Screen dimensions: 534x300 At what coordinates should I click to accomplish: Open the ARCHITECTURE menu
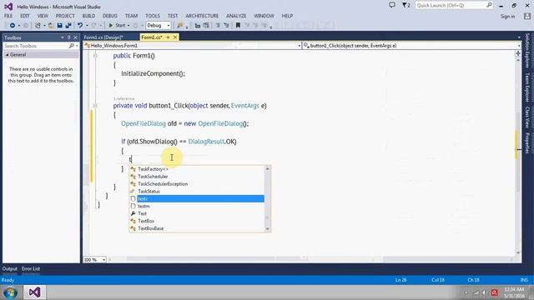(x=202, y=16)
